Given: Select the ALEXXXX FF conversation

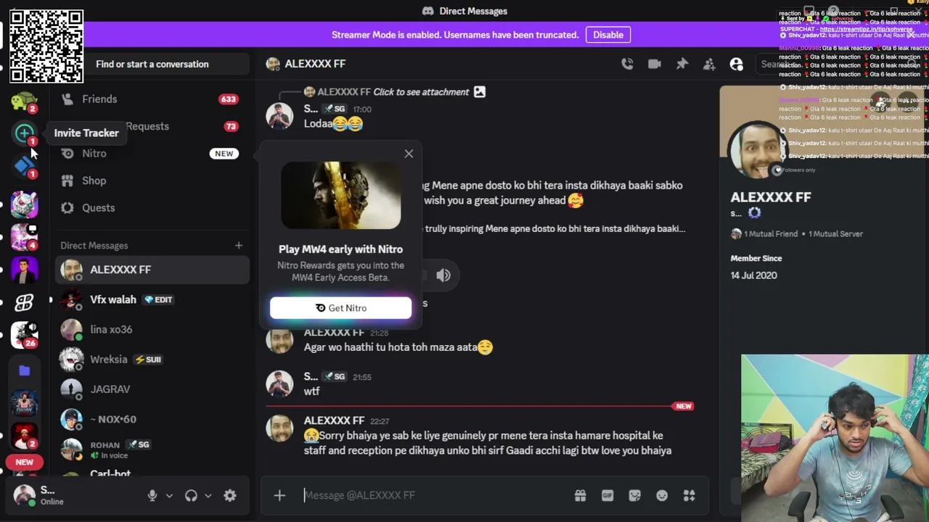Looking at the screenshot, I should (x=152, y=270).
